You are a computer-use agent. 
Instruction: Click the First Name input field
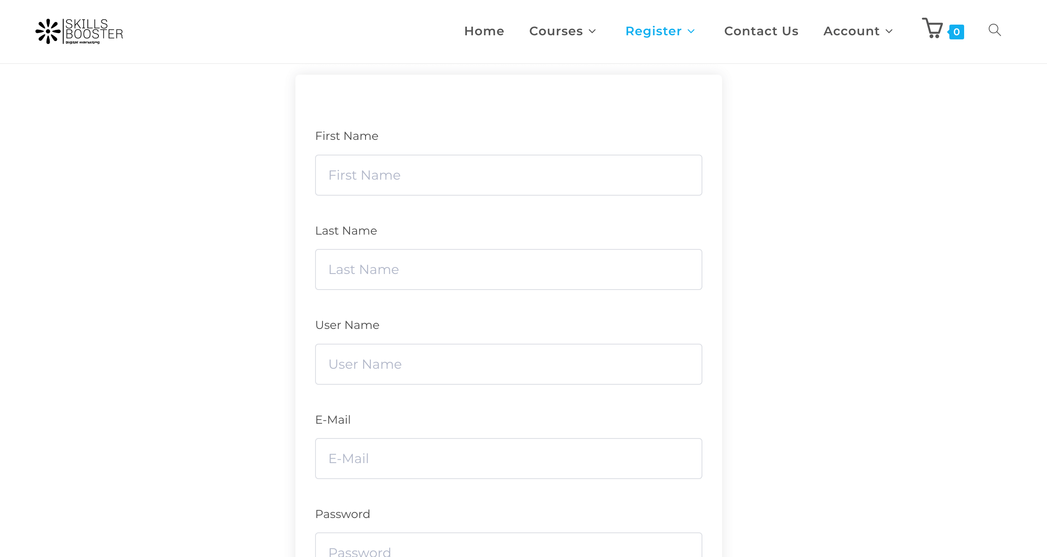[x=508, y=174]
